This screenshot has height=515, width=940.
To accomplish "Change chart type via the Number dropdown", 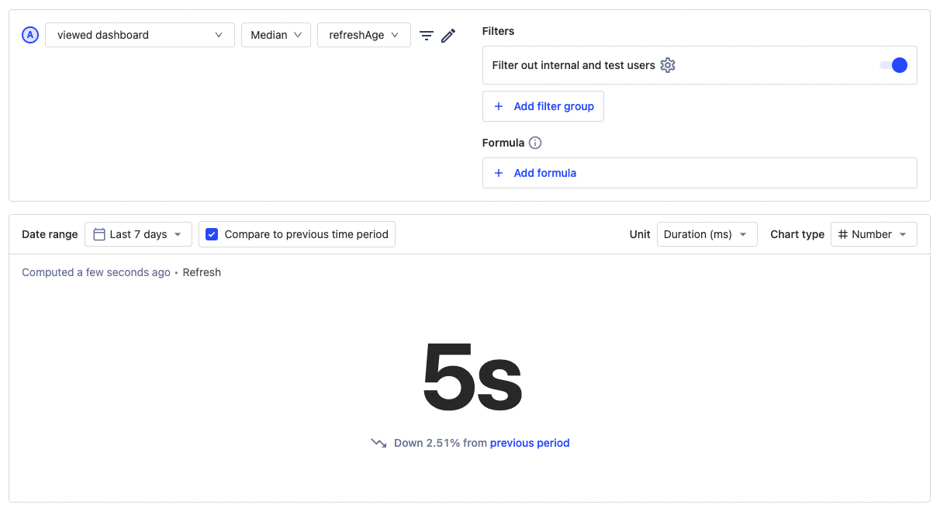I will pyautogui.click(x=874, y=233).
